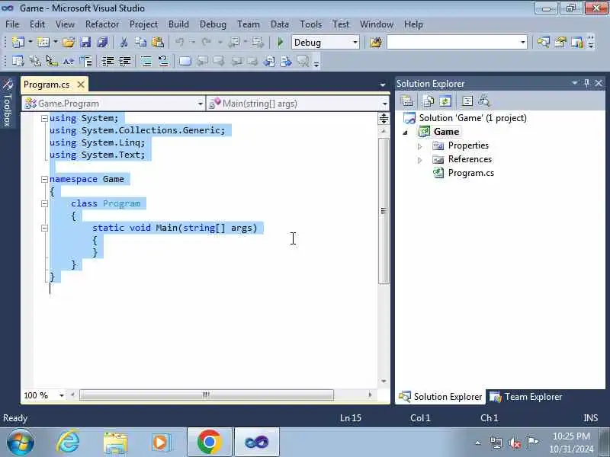
Task: Collapse the class Program block
Action: pos(44,203)
